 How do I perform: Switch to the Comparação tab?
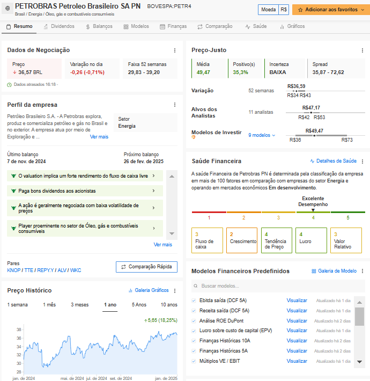(215, 26)
